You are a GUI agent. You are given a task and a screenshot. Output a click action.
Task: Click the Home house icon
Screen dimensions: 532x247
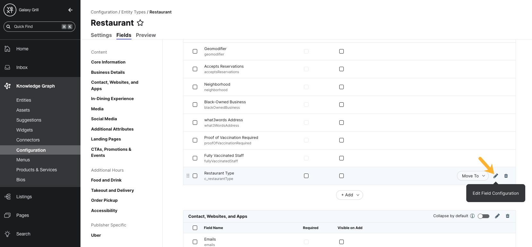click(x=7, y=49)
